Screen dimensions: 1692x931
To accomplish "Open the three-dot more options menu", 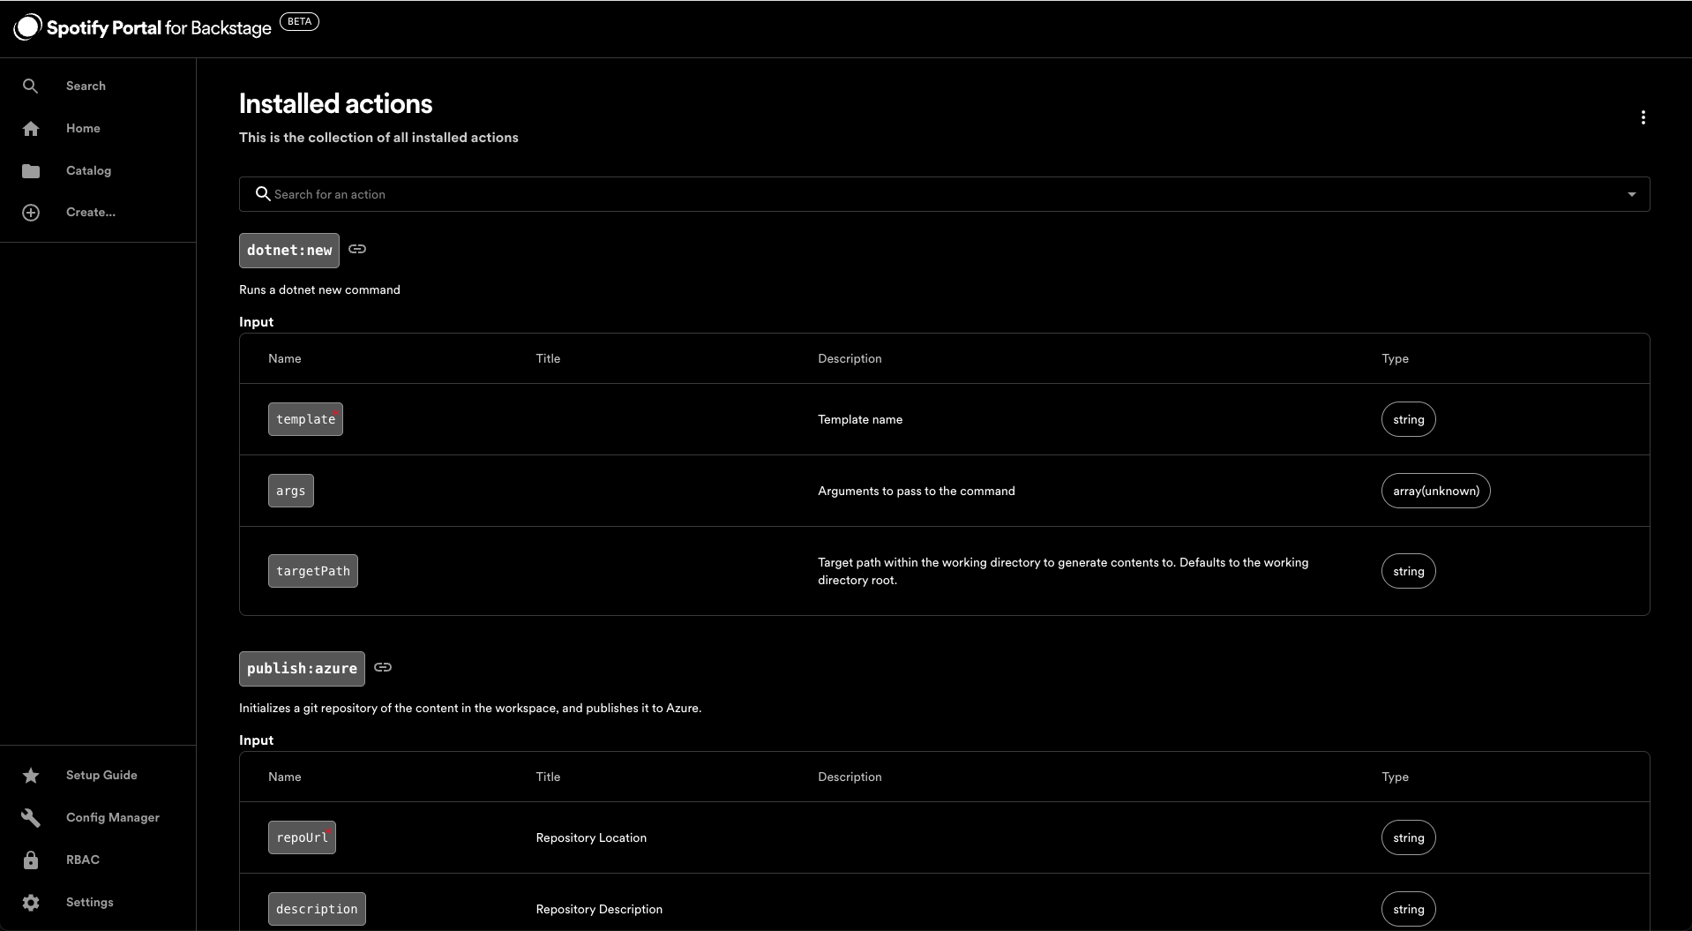I will pos(1643,117).
